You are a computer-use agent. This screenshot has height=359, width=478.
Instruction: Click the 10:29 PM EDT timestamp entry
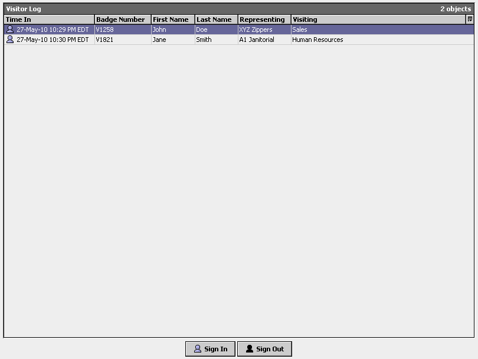point(53,30)
